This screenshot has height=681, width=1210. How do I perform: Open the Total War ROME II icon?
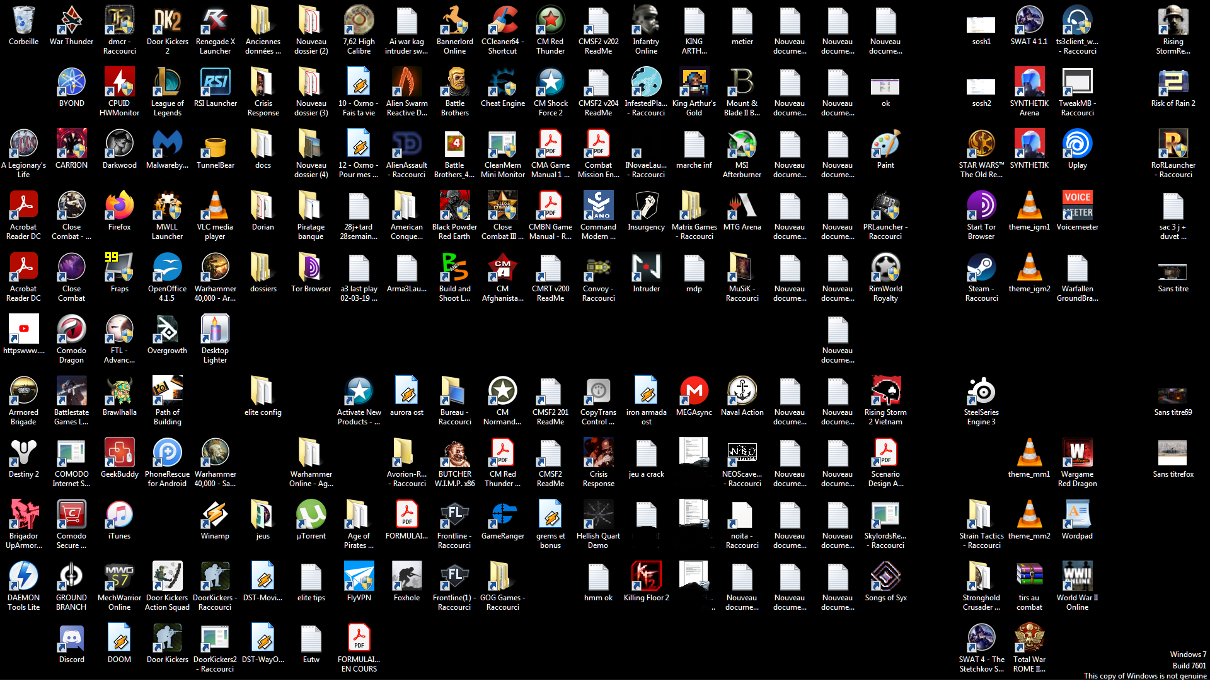pyautogui.click(x=1029, y=648)
